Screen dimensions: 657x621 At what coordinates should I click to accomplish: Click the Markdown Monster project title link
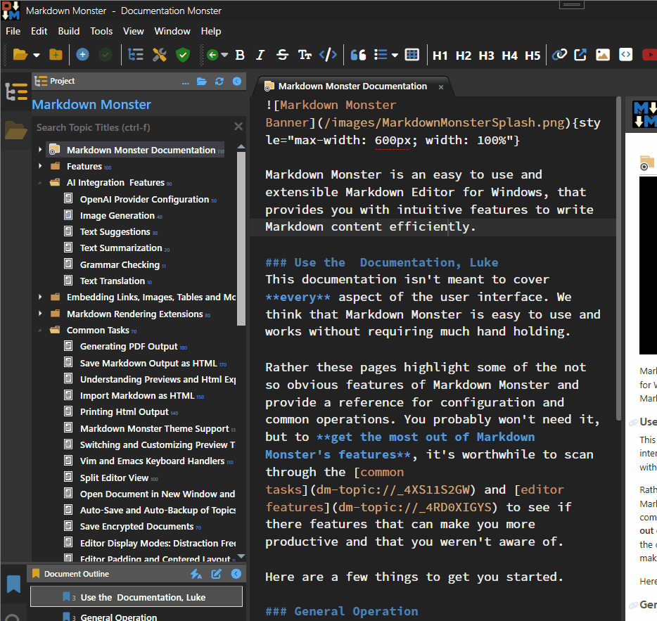click(x=91, y=104)
